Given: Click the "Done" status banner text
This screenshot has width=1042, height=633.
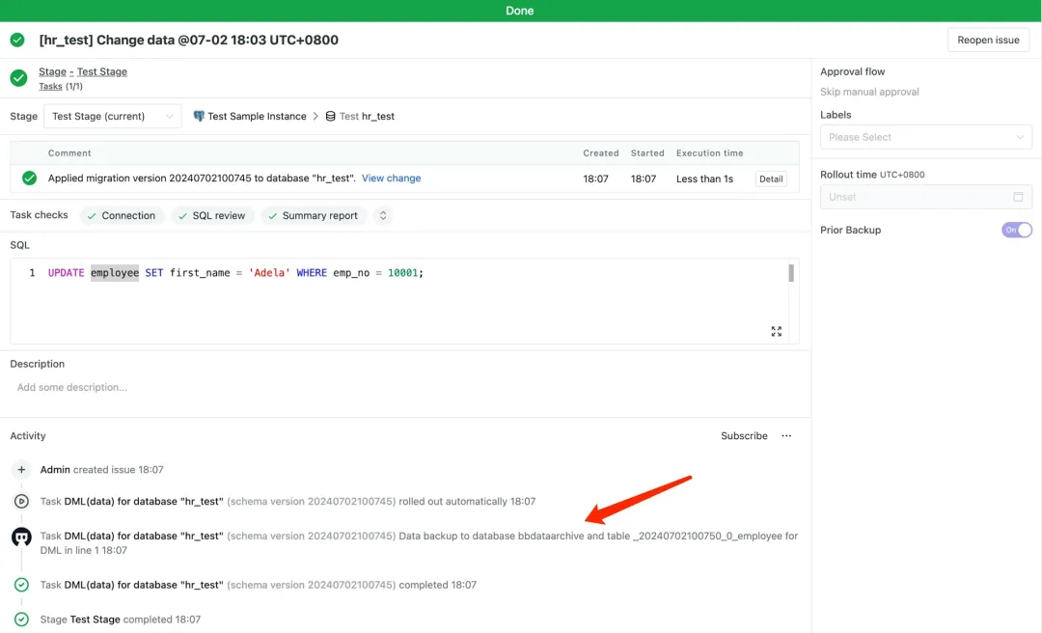Looking at the screenshot, I should pos(520,11).
